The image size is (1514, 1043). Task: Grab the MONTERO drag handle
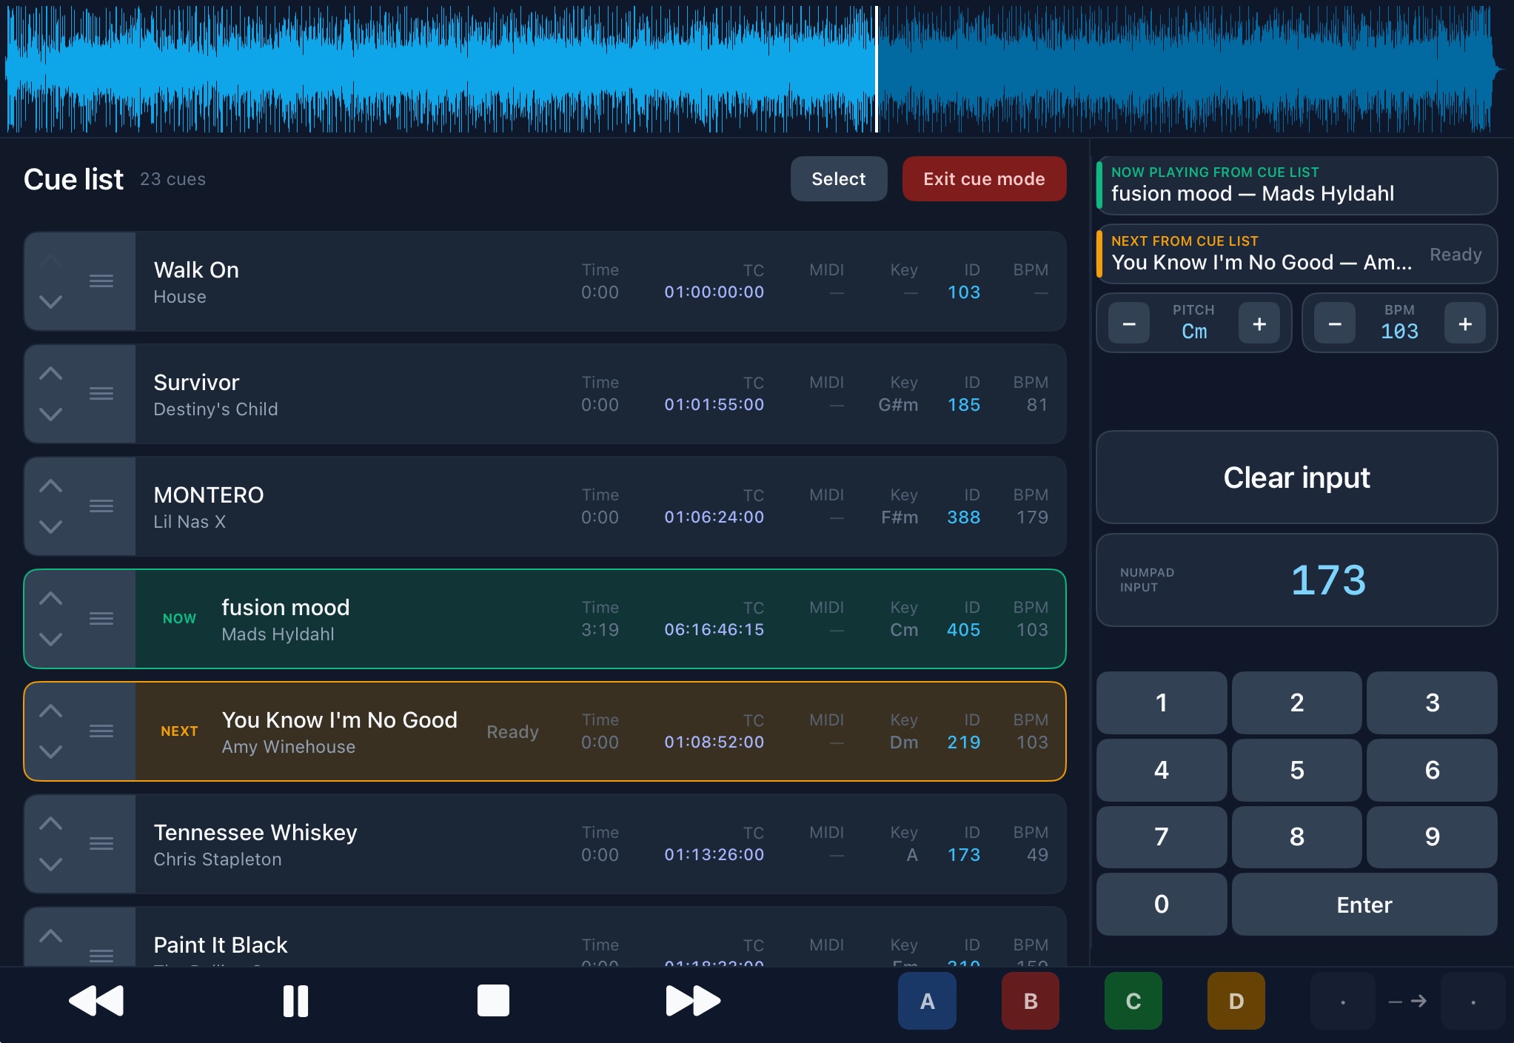point(101,506)
